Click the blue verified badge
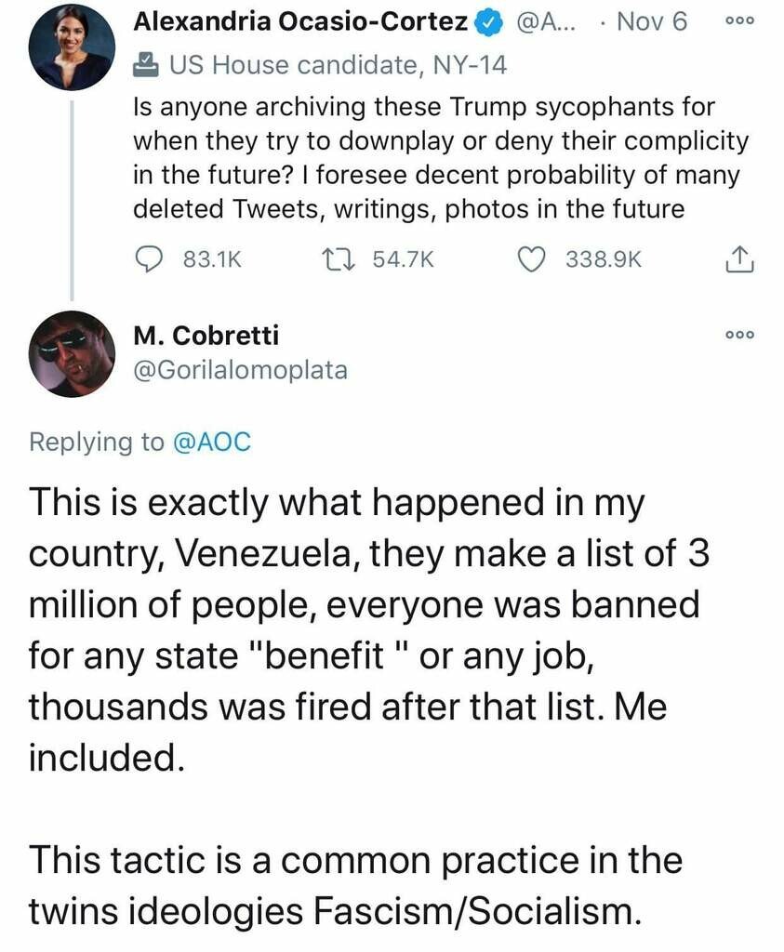This screenshot has width=784, height=952. pyautogui.click(x=488, y=22)
